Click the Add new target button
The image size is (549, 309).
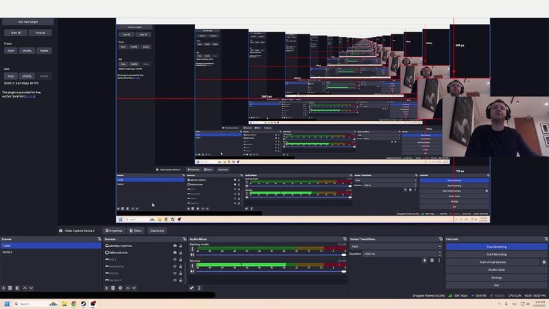27,22
